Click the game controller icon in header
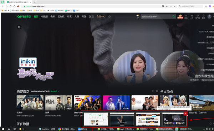The image size is (214, 131). 186,16
